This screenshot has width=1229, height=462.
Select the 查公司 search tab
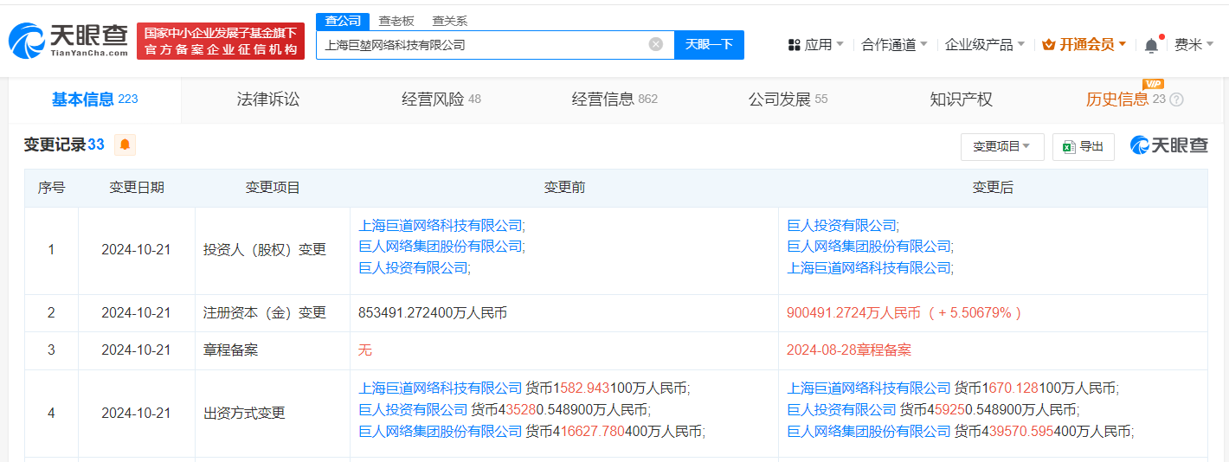pos(343,21)
